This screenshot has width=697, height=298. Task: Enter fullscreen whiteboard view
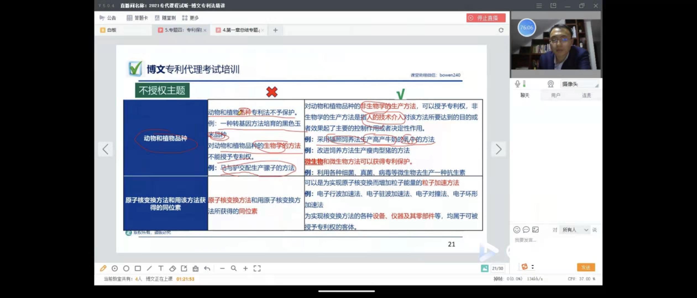pos(257,268)
